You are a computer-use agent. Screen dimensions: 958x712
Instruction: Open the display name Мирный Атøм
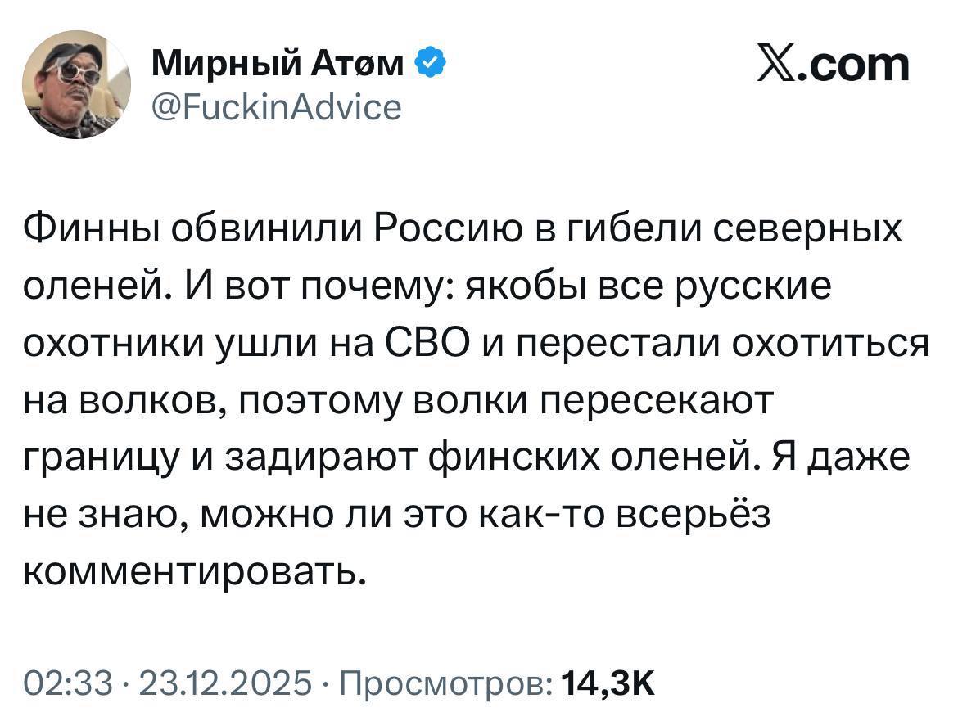click(x=278, y=63)
